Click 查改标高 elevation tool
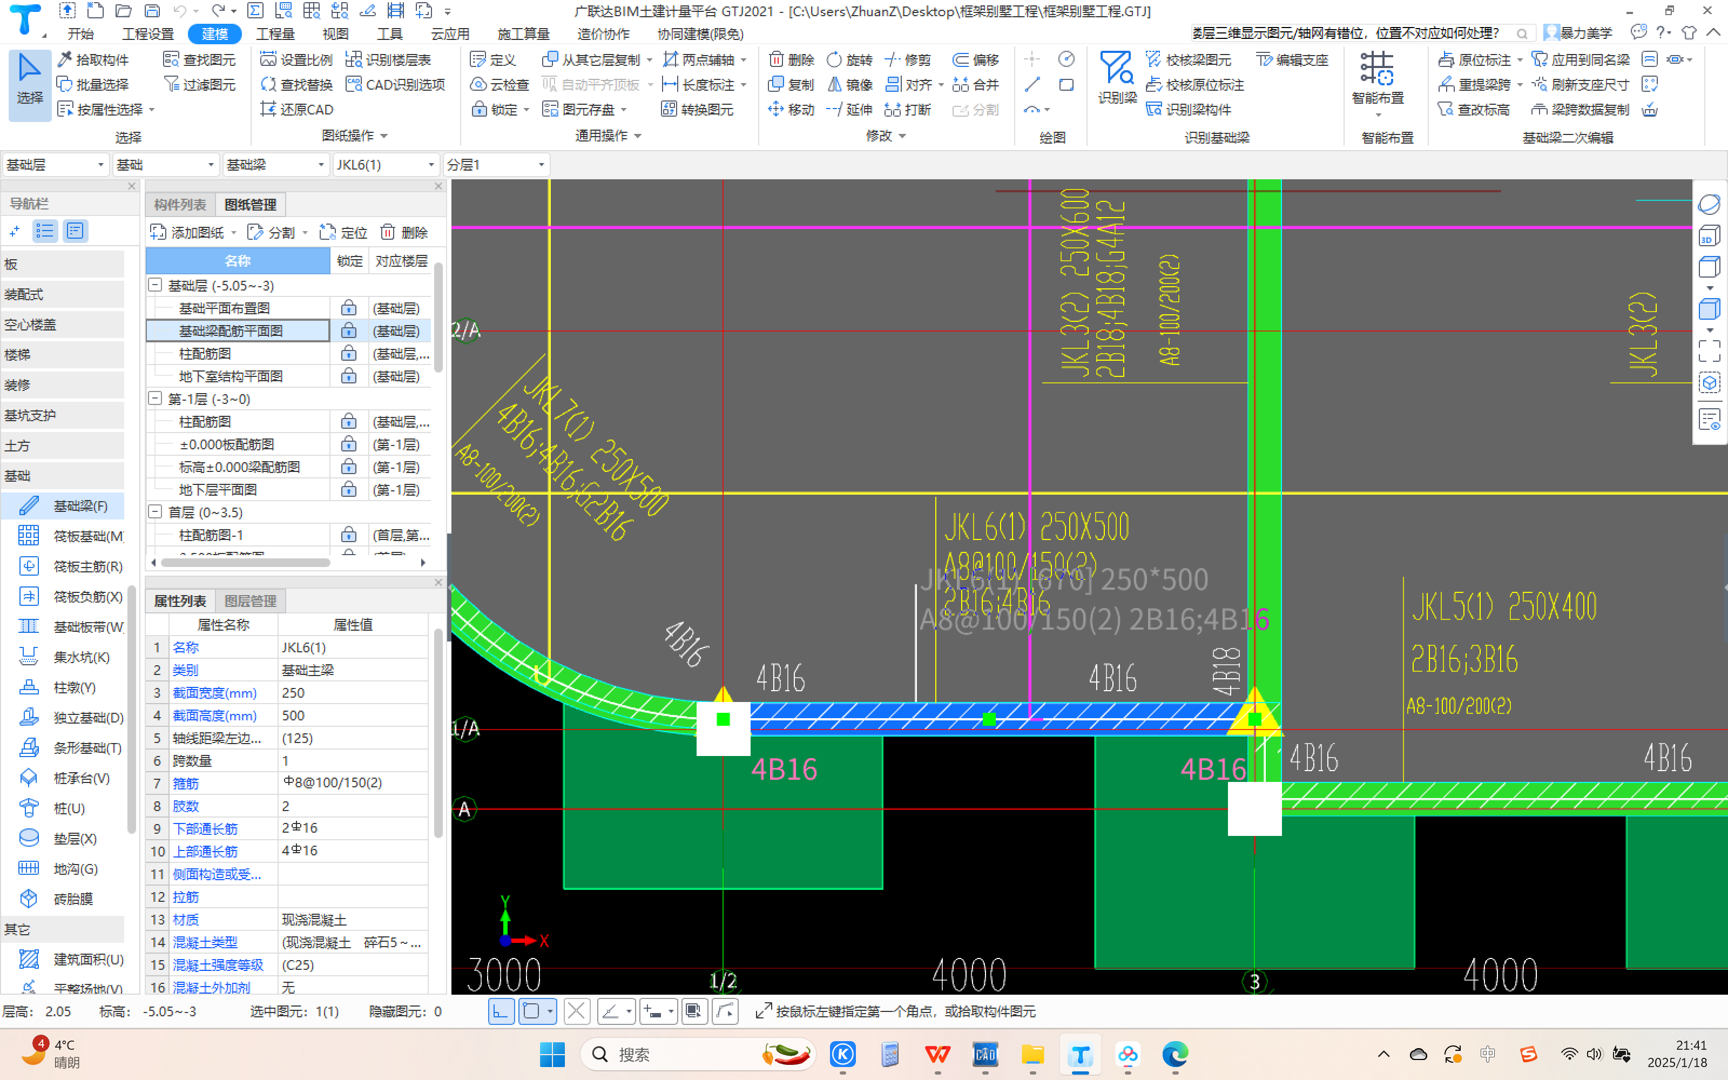Viewport: 1728px width, 1080px height. (1474, 109)
